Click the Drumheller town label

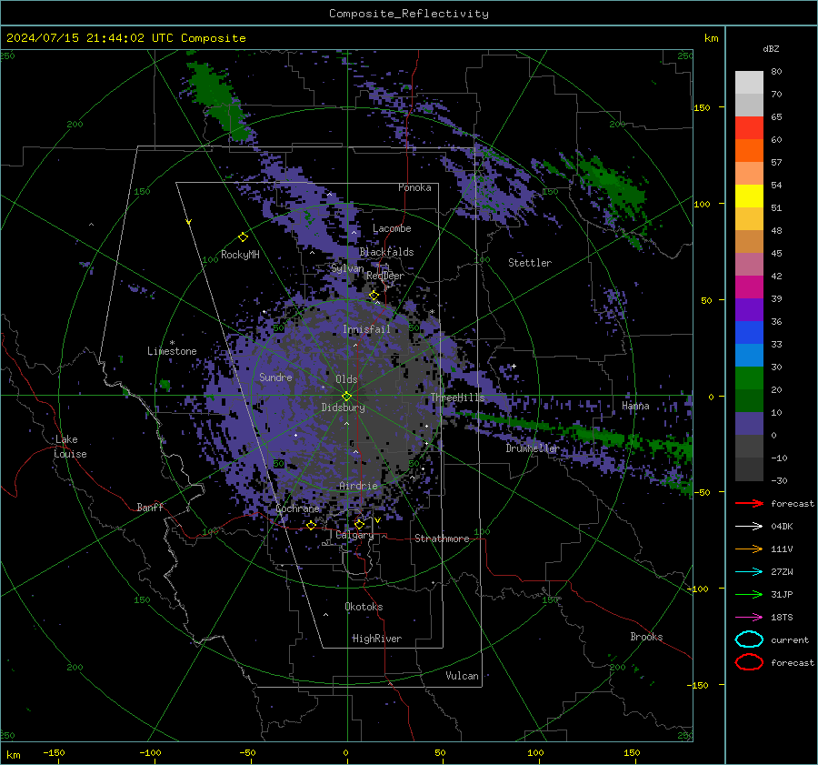532,448
